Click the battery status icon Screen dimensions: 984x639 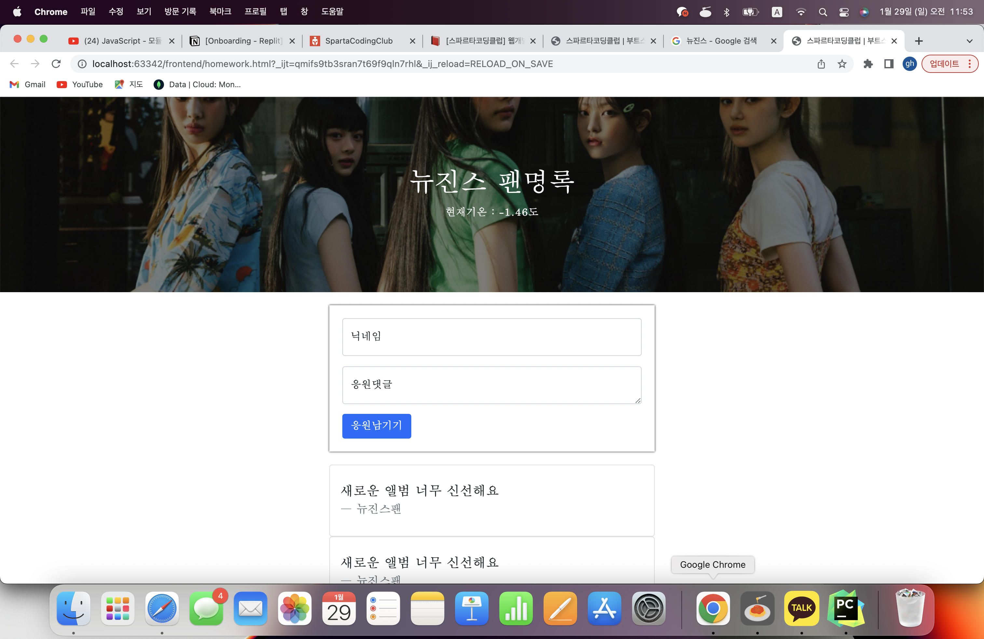click(x=750, y=12)
